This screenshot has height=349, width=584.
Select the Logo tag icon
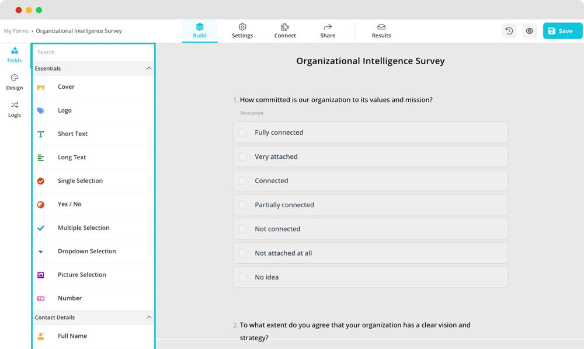(41, 110)
